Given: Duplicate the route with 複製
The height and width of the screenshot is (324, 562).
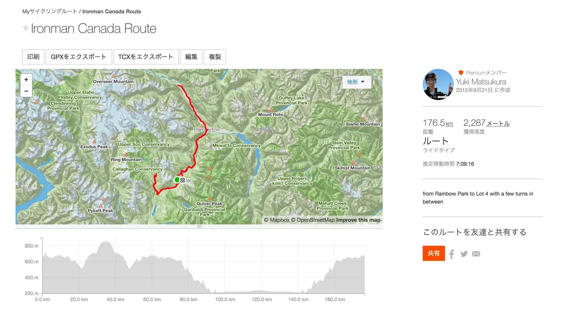Looking at the screenshot, I should [215, 57].
